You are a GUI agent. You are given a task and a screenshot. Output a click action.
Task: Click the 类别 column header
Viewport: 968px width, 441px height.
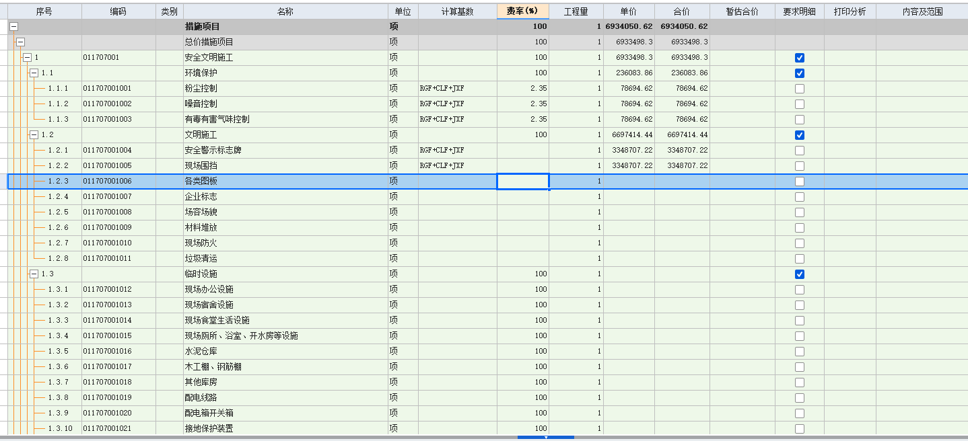170,11
